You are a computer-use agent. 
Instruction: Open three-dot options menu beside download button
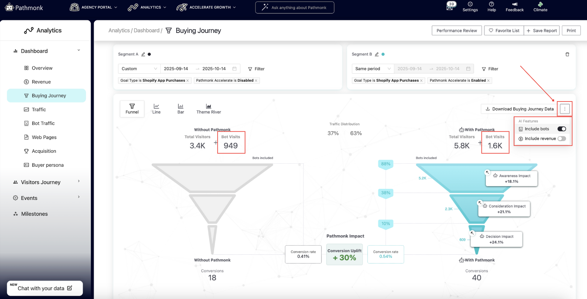pos(565,109)
